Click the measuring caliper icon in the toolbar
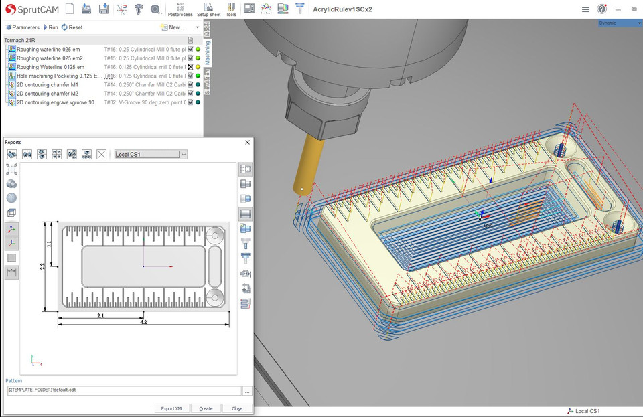Image resolution: width=643 pixels, height=417 pixels. [138, 8]
